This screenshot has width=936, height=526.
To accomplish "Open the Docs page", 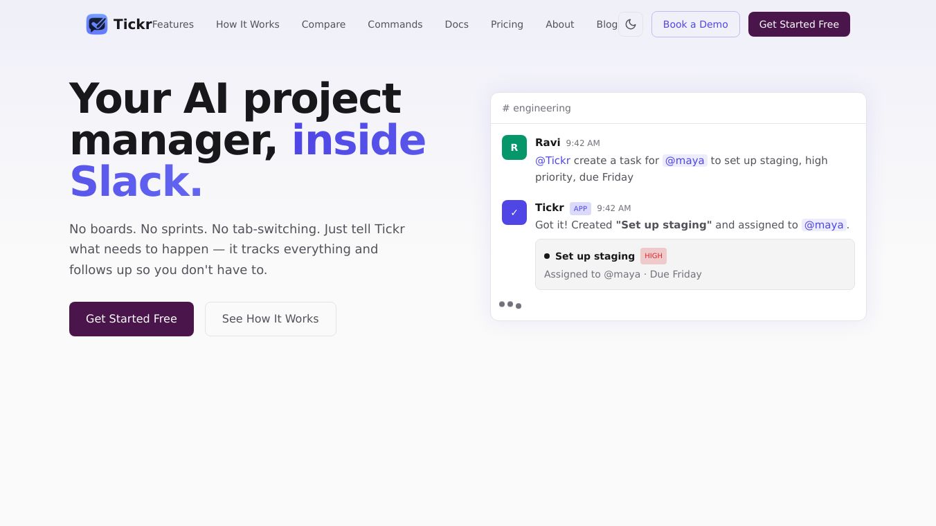I will coord(457,24).
